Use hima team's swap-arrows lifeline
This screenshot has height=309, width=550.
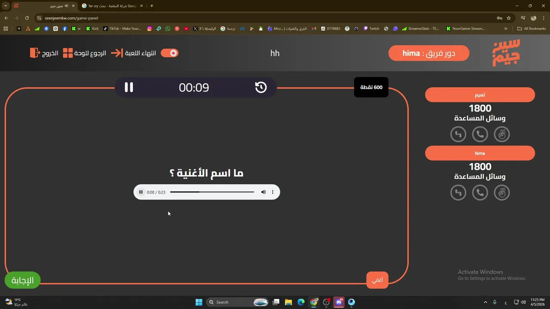coord(458,193)
